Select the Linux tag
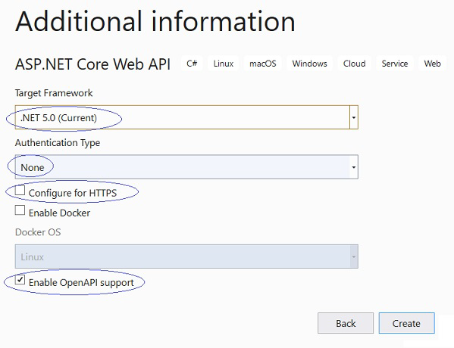The height and width of the screenshot is (348, 454). (x=224, y=64)
